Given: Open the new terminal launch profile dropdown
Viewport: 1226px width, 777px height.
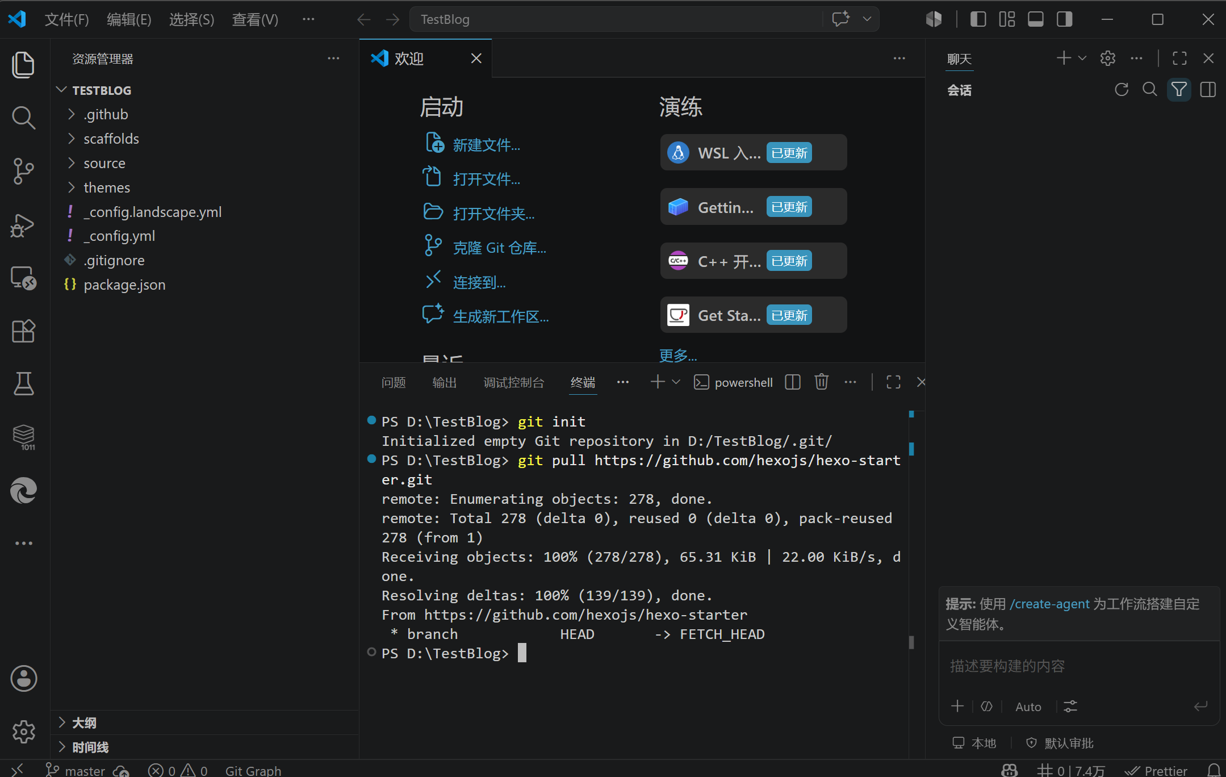Looking at the screenshot, I should pos(676,382).
